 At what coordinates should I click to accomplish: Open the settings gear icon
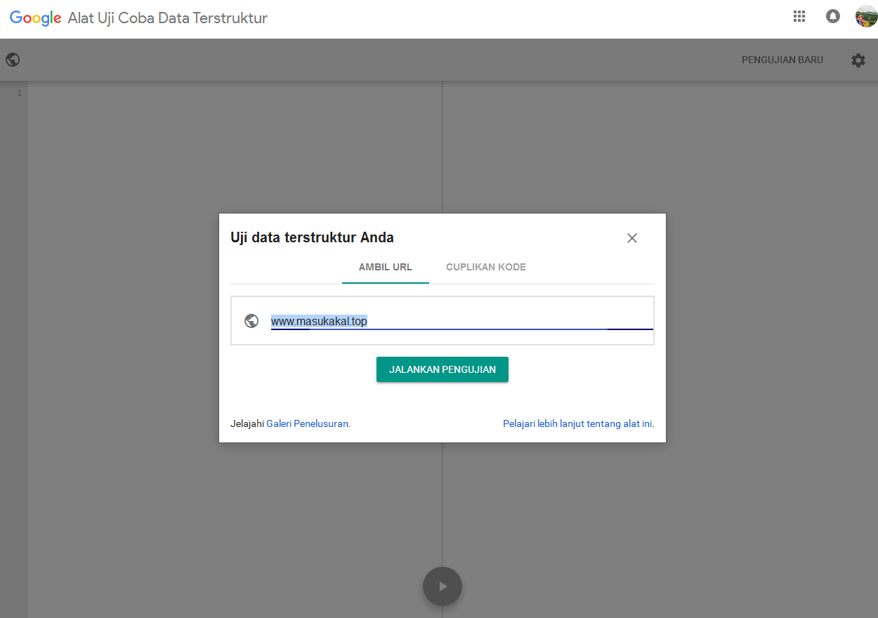tap(858, 60)
